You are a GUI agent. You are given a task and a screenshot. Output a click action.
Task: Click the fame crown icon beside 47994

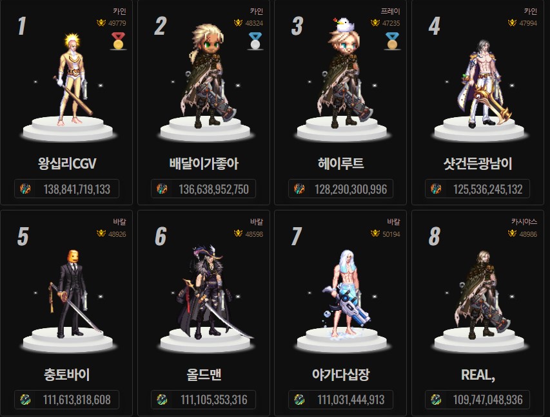pos(512,23)
